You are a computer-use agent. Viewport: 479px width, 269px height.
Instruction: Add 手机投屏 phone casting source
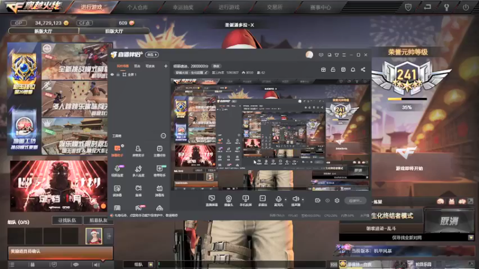click(245, 201)
